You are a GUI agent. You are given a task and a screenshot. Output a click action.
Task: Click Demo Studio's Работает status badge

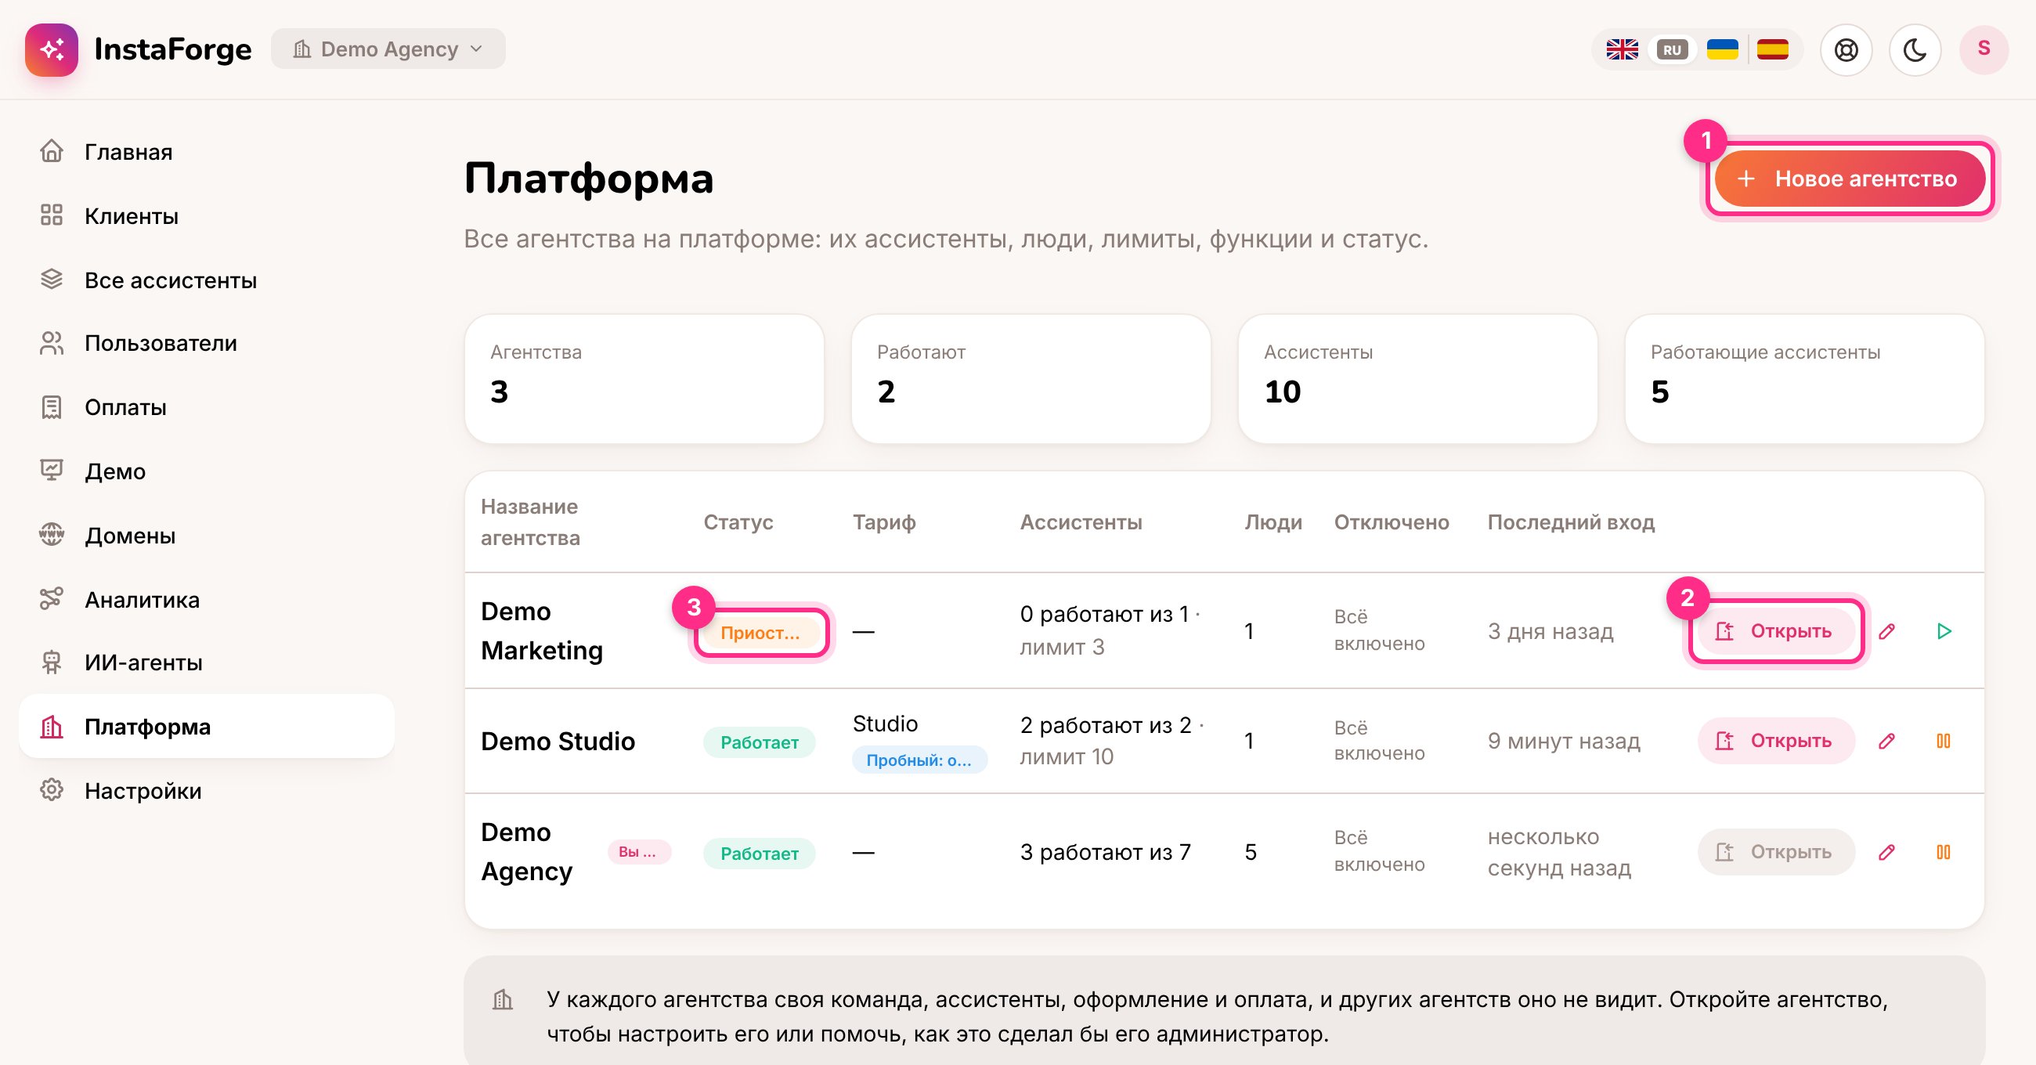click(760, 742)
